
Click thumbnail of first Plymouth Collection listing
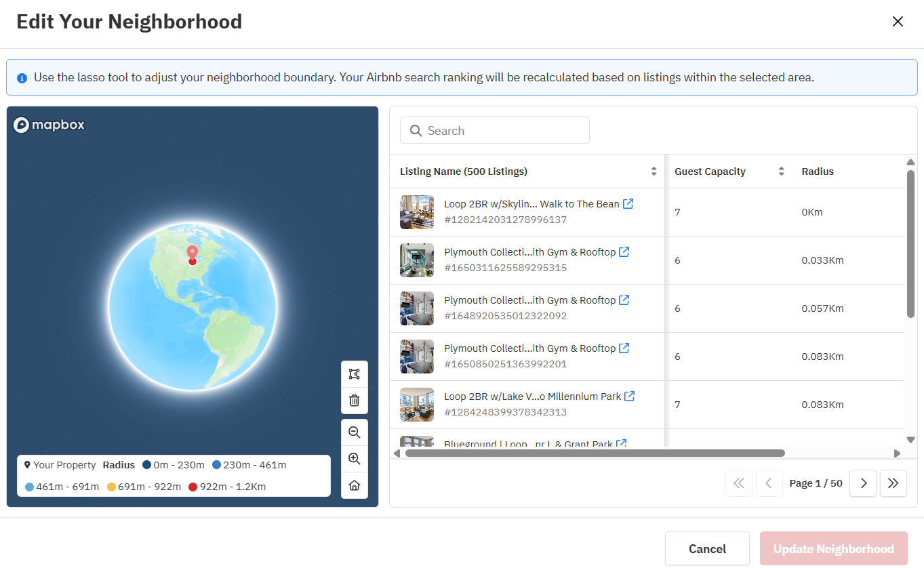pos(417,260)
